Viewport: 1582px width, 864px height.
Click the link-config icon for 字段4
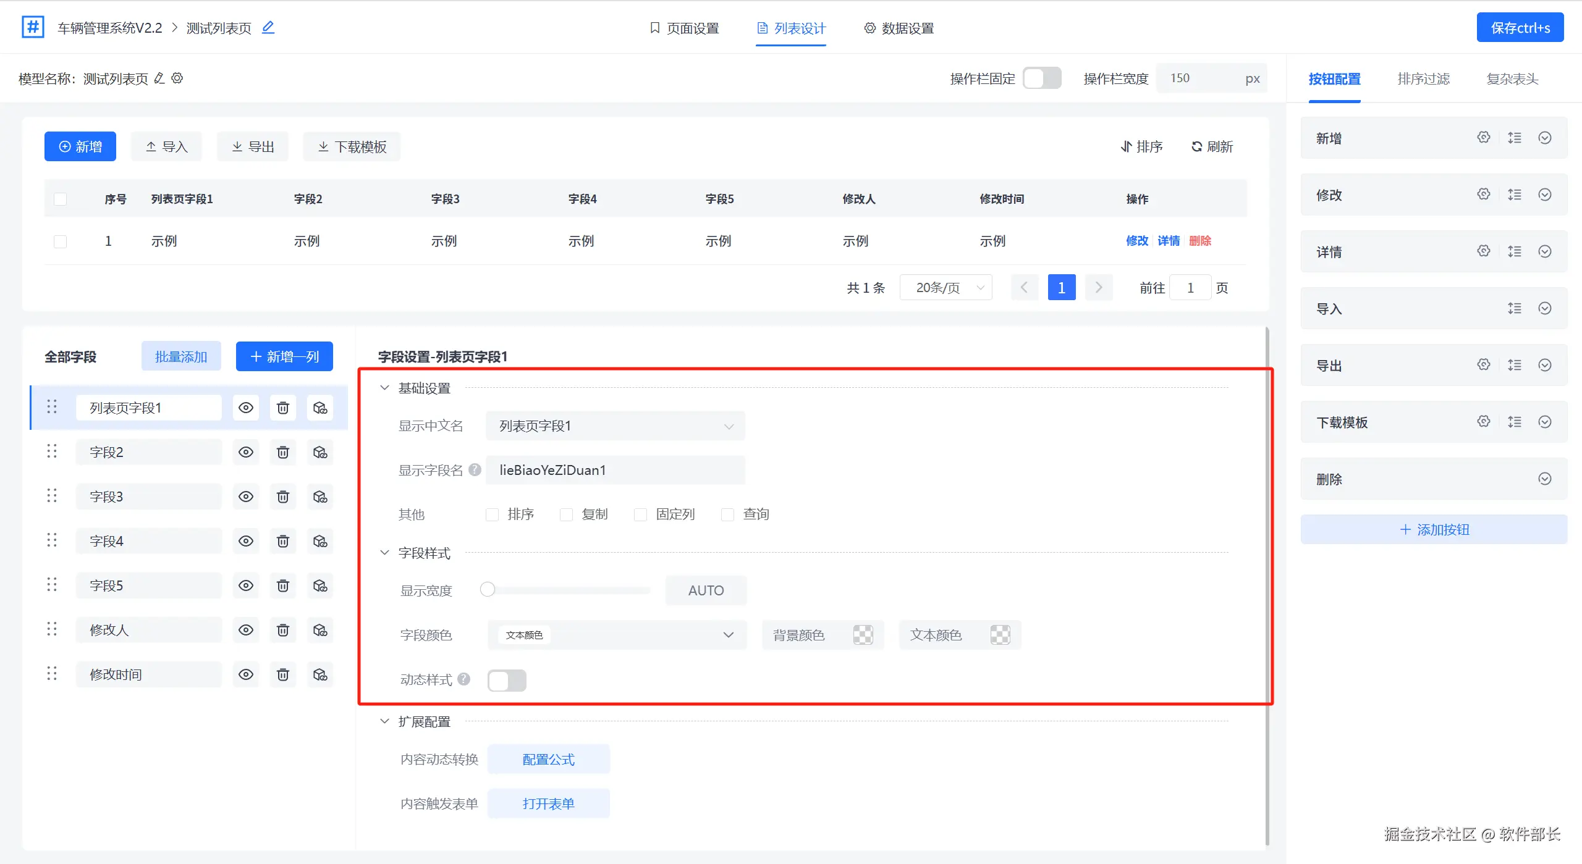point(319,541)
